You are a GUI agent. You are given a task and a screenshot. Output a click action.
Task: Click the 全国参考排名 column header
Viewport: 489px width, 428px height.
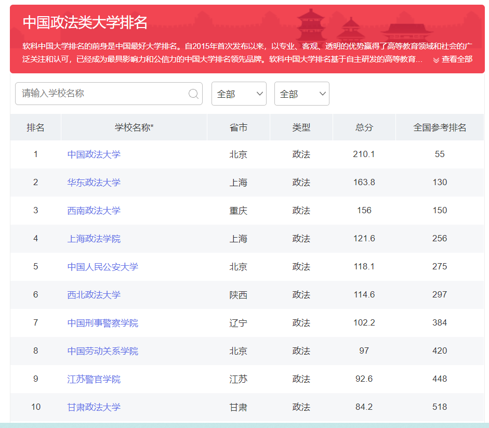point(439,127)
